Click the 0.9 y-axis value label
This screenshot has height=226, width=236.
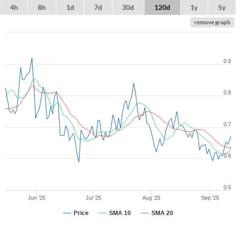(227, 61)
